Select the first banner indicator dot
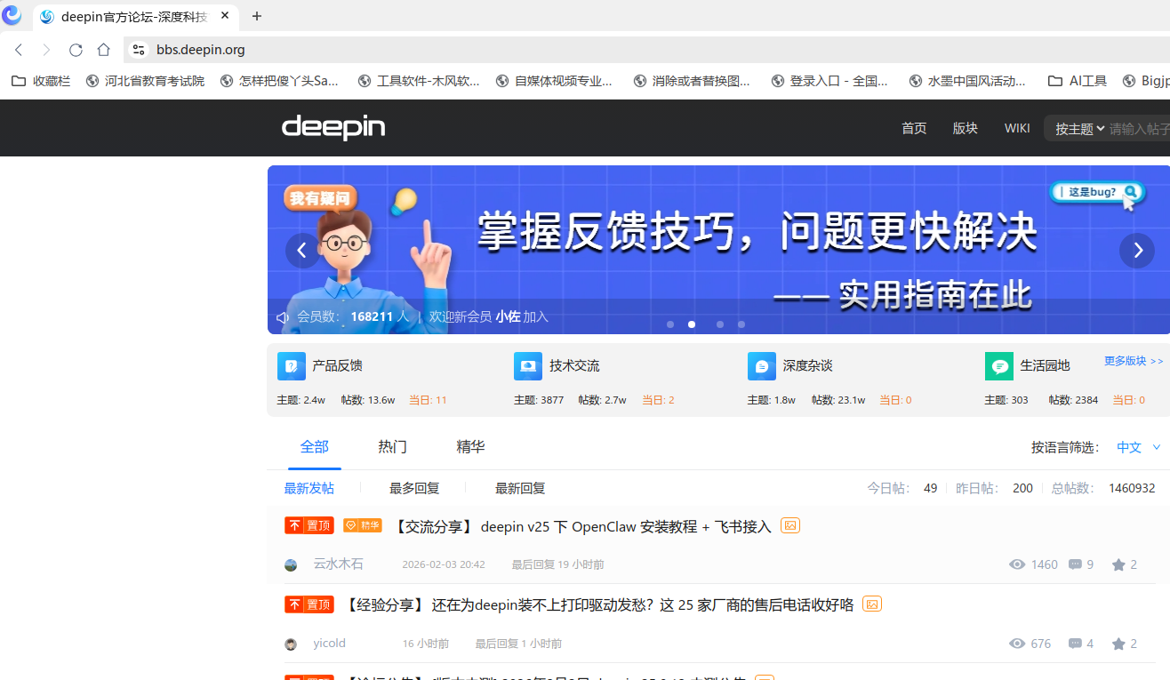 click(x=670, y=324)
